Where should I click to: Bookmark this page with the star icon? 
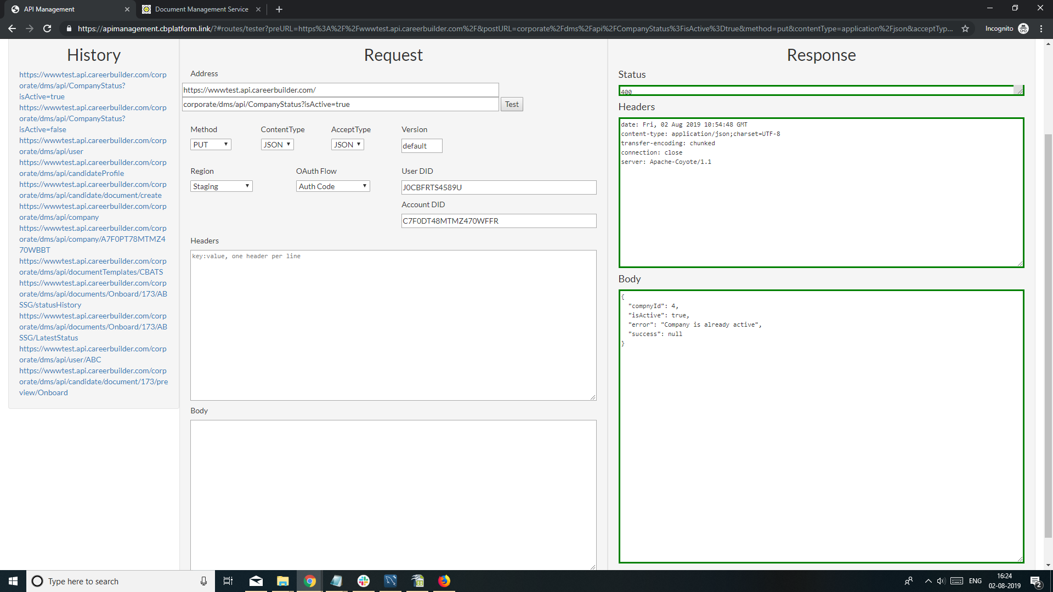[x=965, y=29]
